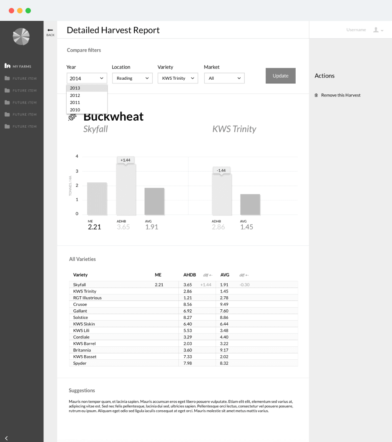The width and height of the screenshot is (392, 442).
Task: Click the pie chart logo in the sidebar
Action: (x=21, y=37)
